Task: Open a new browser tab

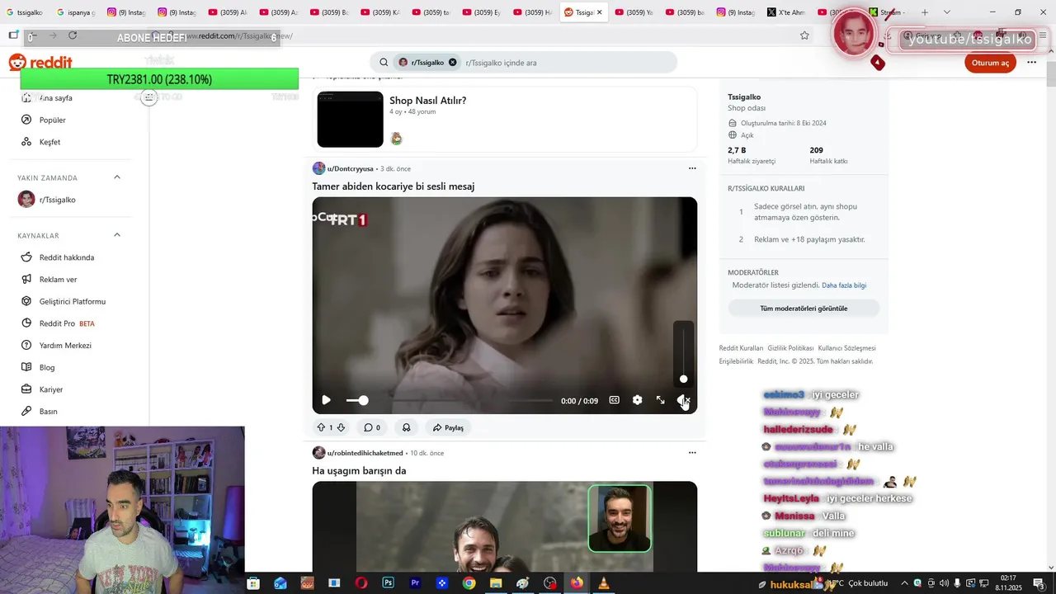Action: click(924, 12)
